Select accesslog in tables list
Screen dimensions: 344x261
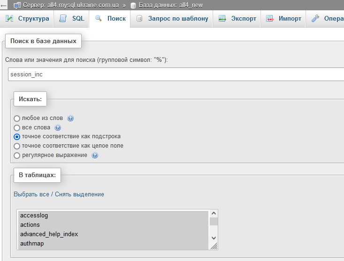[113, 216]
